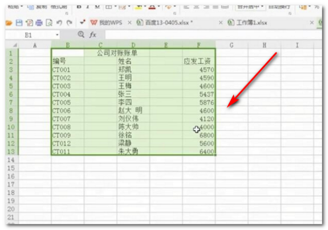
Task: Click the header cell 应发工资
Action: coord(199,61)
